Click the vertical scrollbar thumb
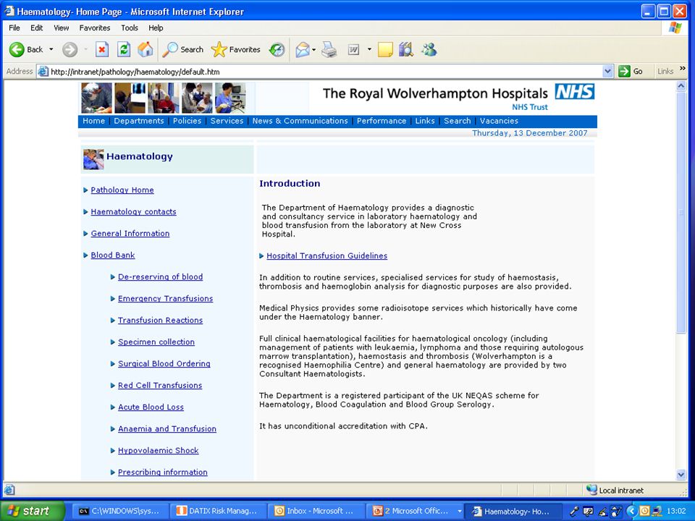 pos(681,213)
